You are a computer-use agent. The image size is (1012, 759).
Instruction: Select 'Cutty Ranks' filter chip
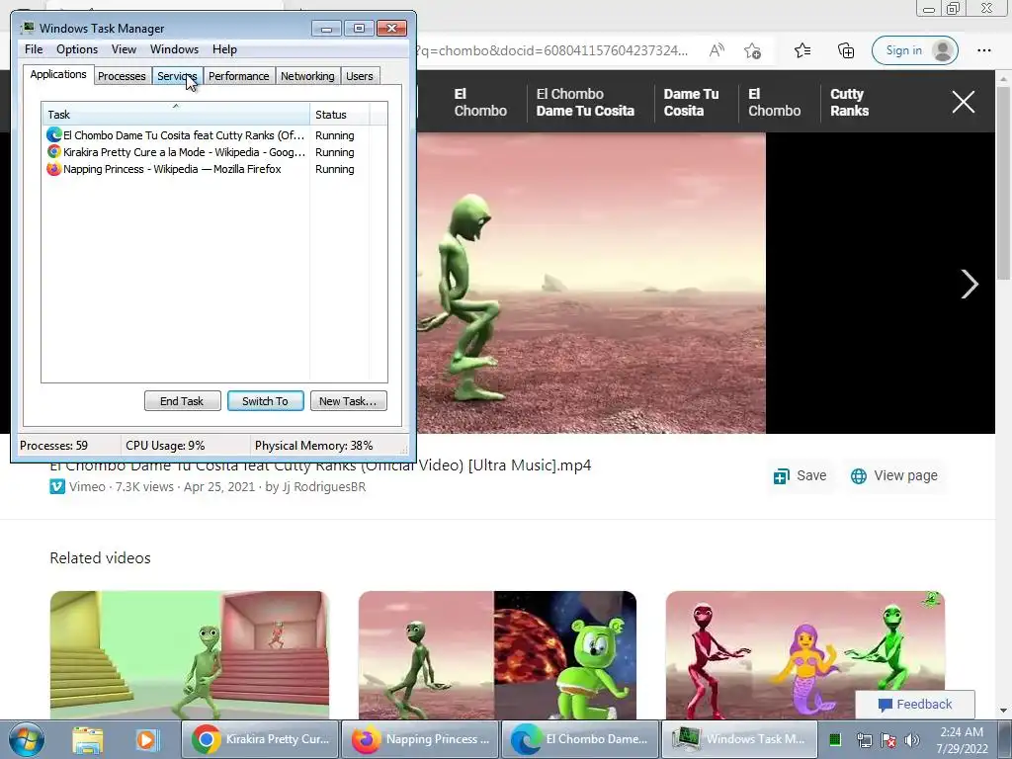[x=849, y=102]
